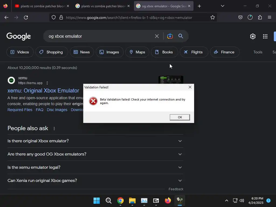Filter results by Finance

pyautogui.click(x=225, y=52)
